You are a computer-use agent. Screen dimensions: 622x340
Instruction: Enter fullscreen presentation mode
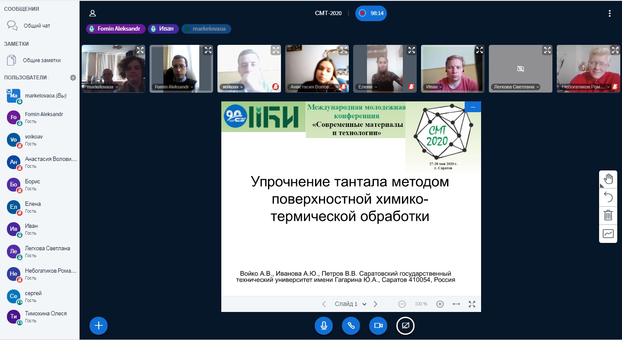(x=472, y=304)
